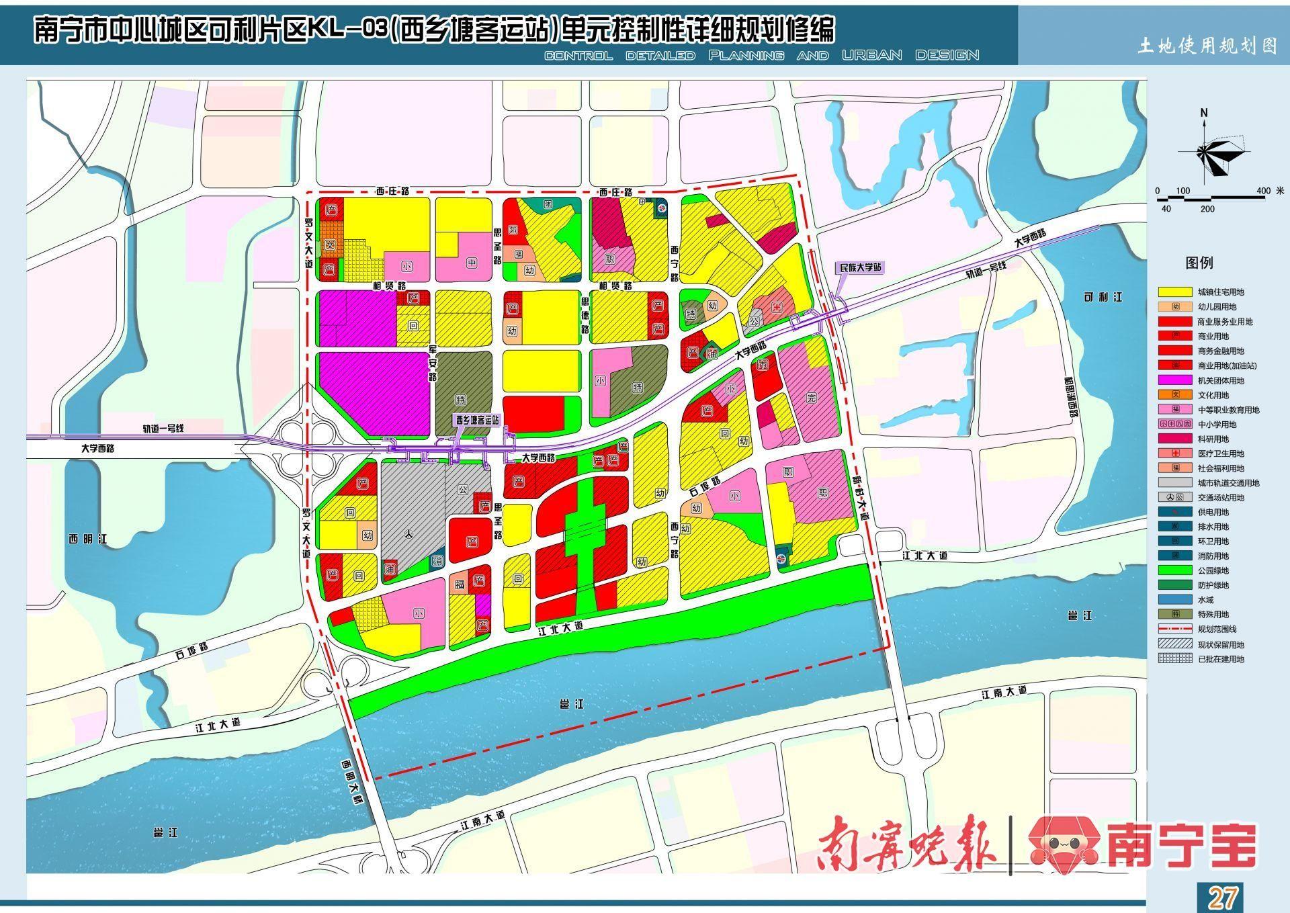Click the 商业用地(加油站) legend label
Image resolution: width=1290 pixels, height=913 pixels.
[x=1228, y=366]
